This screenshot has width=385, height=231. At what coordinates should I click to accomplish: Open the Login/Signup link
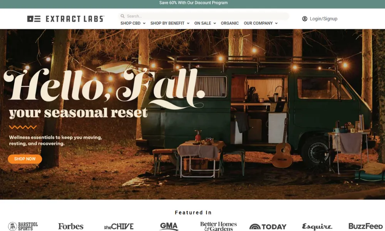tap(323, 18)
